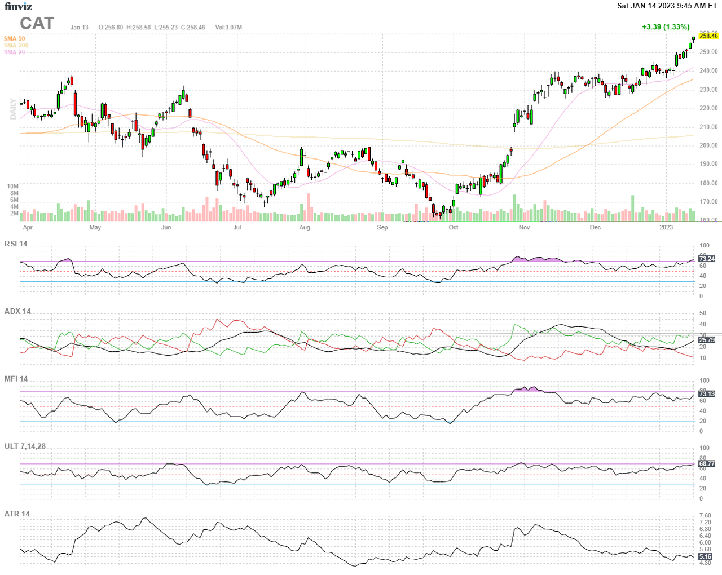Click the ULT value tag 68.77

[x=707, y=464]
